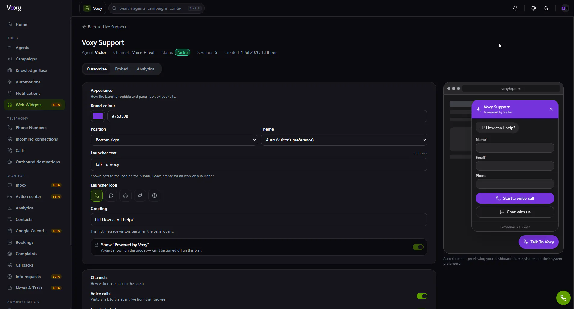Click the brand colour hex field
This screenshot has width=574, height=309.
point(267,116)
